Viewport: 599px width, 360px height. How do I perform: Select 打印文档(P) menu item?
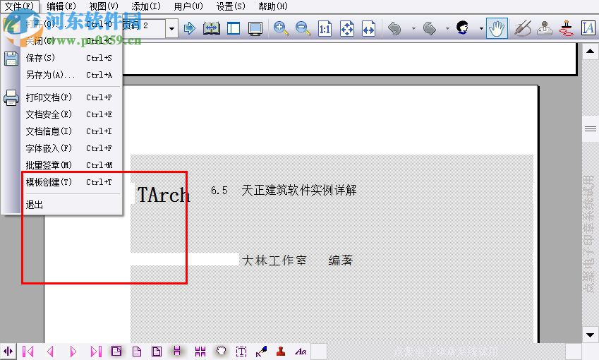(x=71, y=97)
